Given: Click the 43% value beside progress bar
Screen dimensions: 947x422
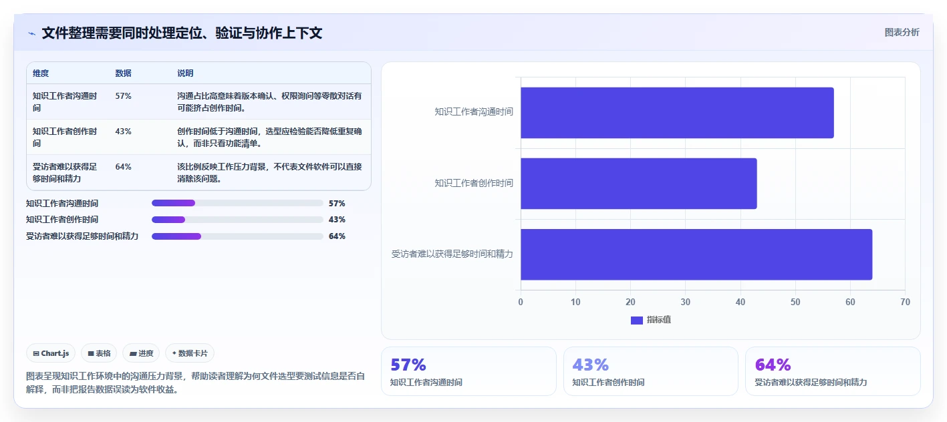Looking at the screenshot, I should coord(337,220).
